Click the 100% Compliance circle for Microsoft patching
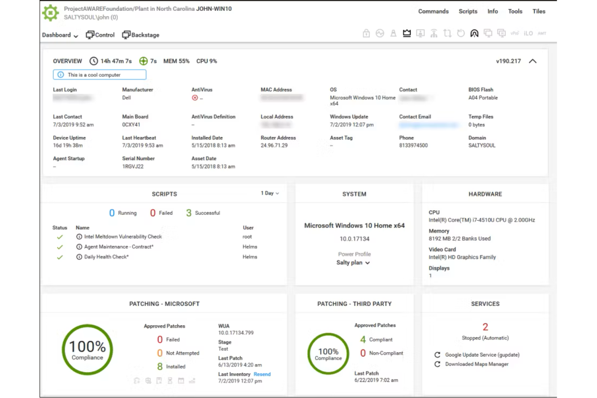The width and height of the screenshot is (597, 398). pos(87,349)
